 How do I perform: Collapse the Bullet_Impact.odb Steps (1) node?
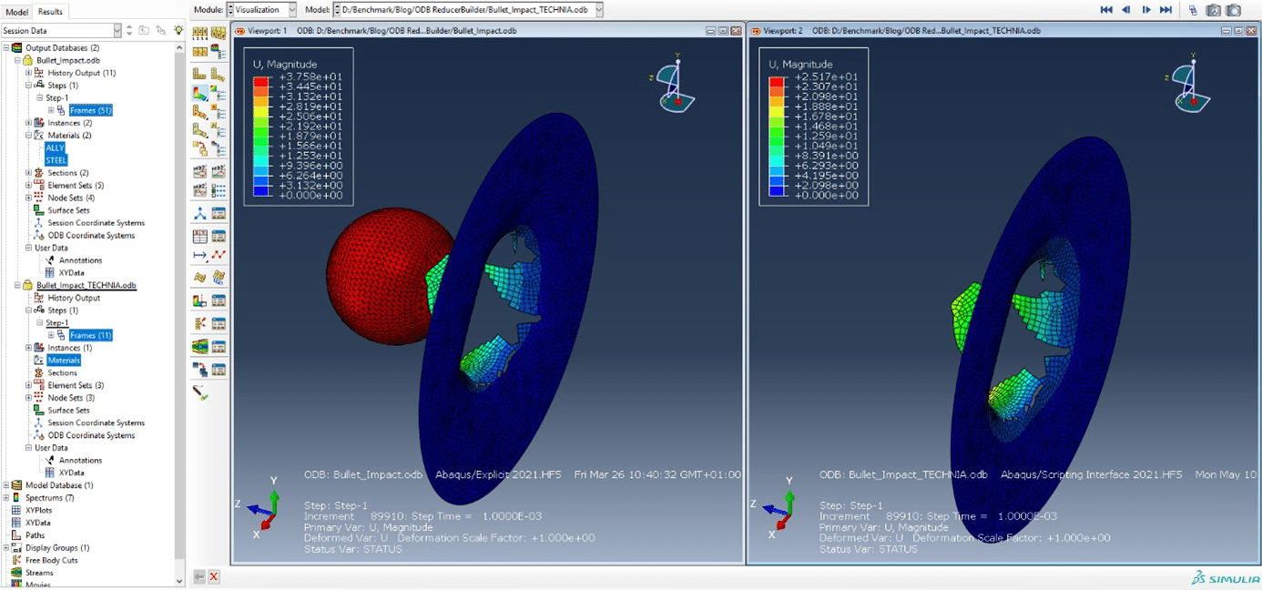[x=28, y=85]
